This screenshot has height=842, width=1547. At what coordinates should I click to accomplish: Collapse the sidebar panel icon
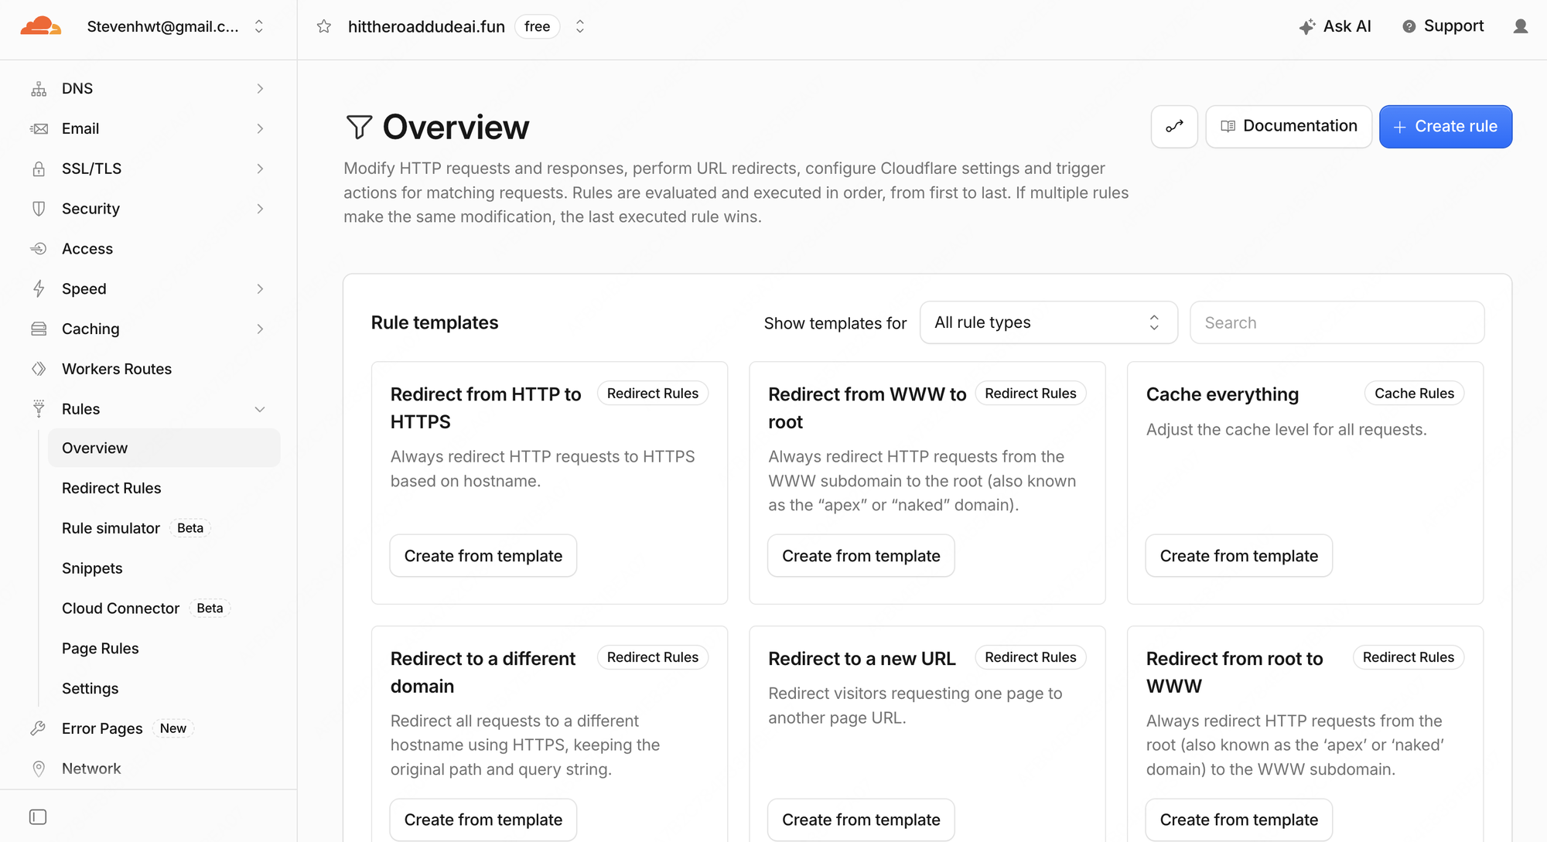coord(38,817)
